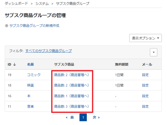Image resolution: width=167 pixels, height=125 pixels.
Task: Click ID cell 18
Action: tap(10, 86)
